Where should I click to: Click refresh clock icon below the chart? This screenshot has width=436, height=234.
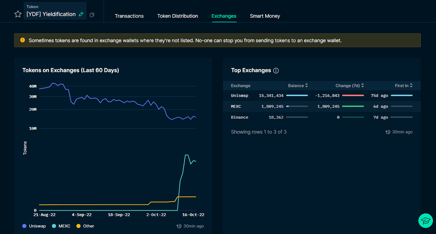click(179, 226)
